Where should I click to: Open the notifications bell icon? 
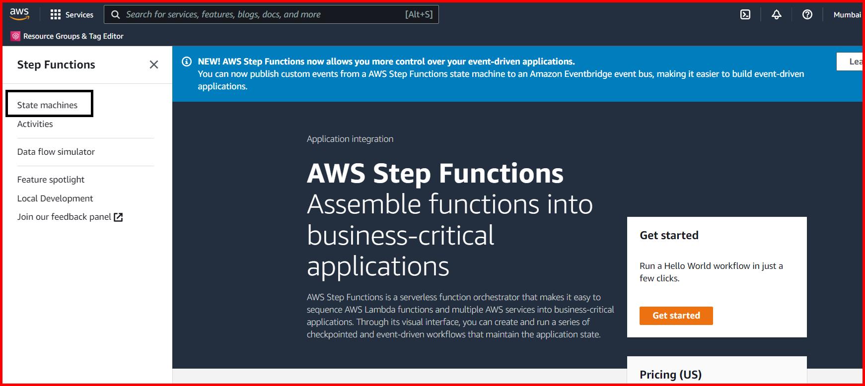[x=776, y=14]
